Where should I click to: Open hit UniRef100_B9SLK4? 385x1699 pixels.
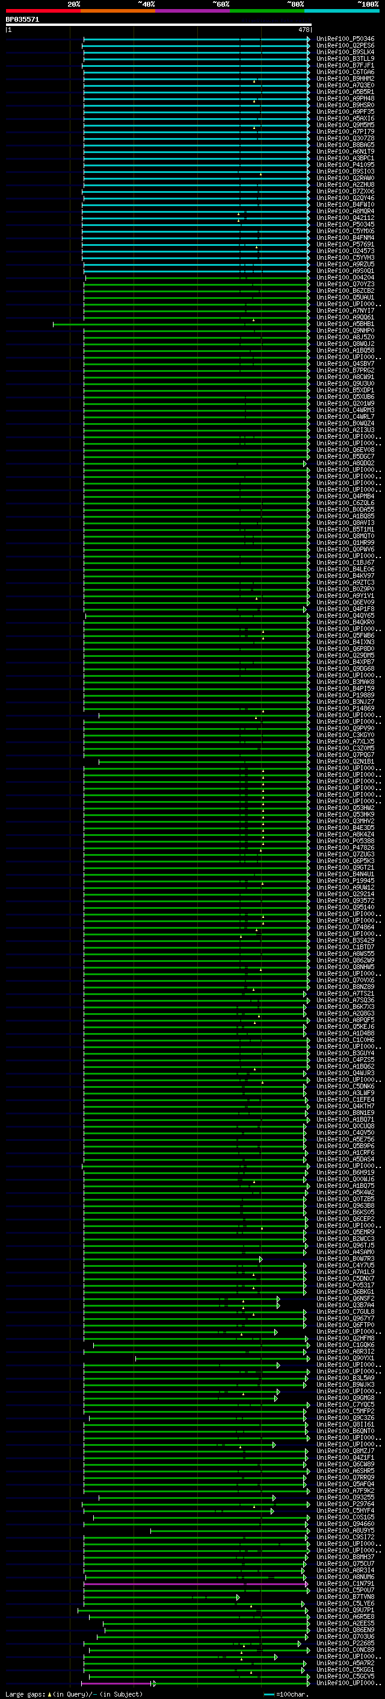345,52
